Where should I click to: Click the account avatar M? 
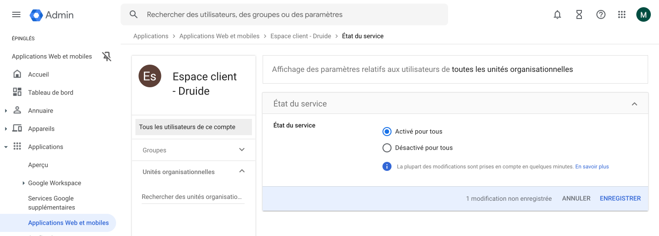(x=643, y=14)
